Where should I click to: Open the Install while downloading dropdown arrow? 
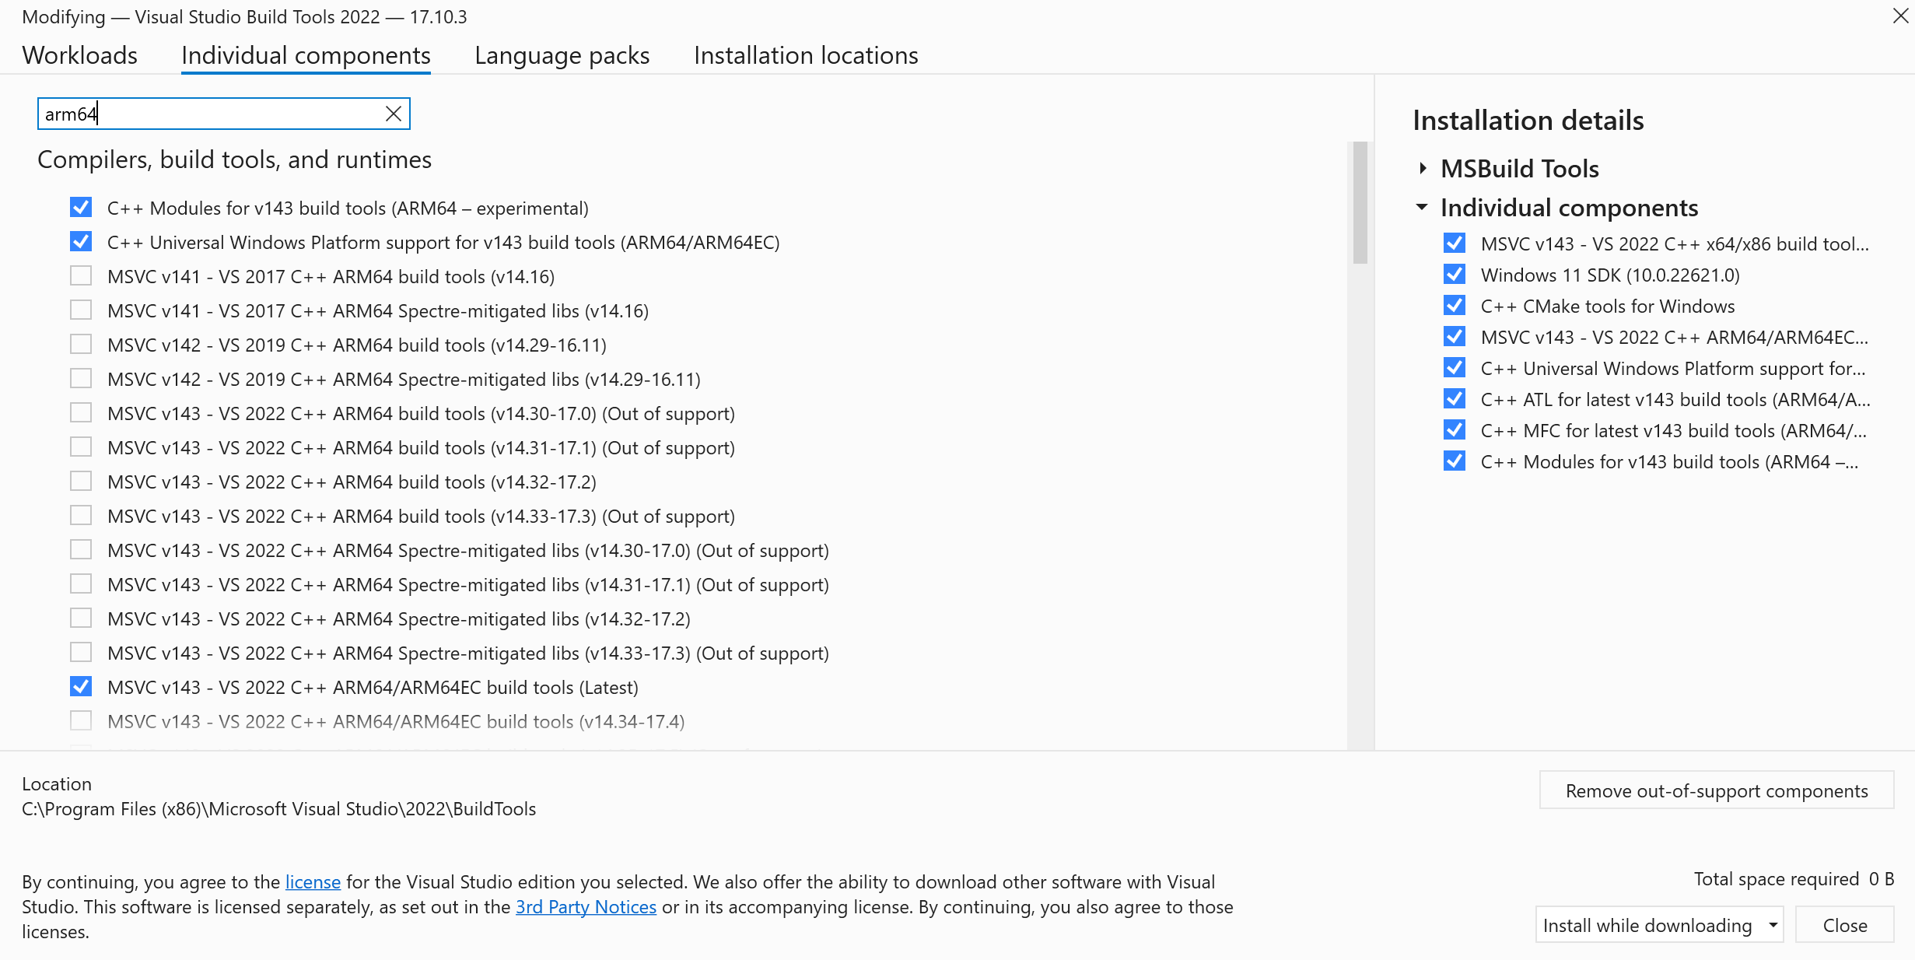1773,925
